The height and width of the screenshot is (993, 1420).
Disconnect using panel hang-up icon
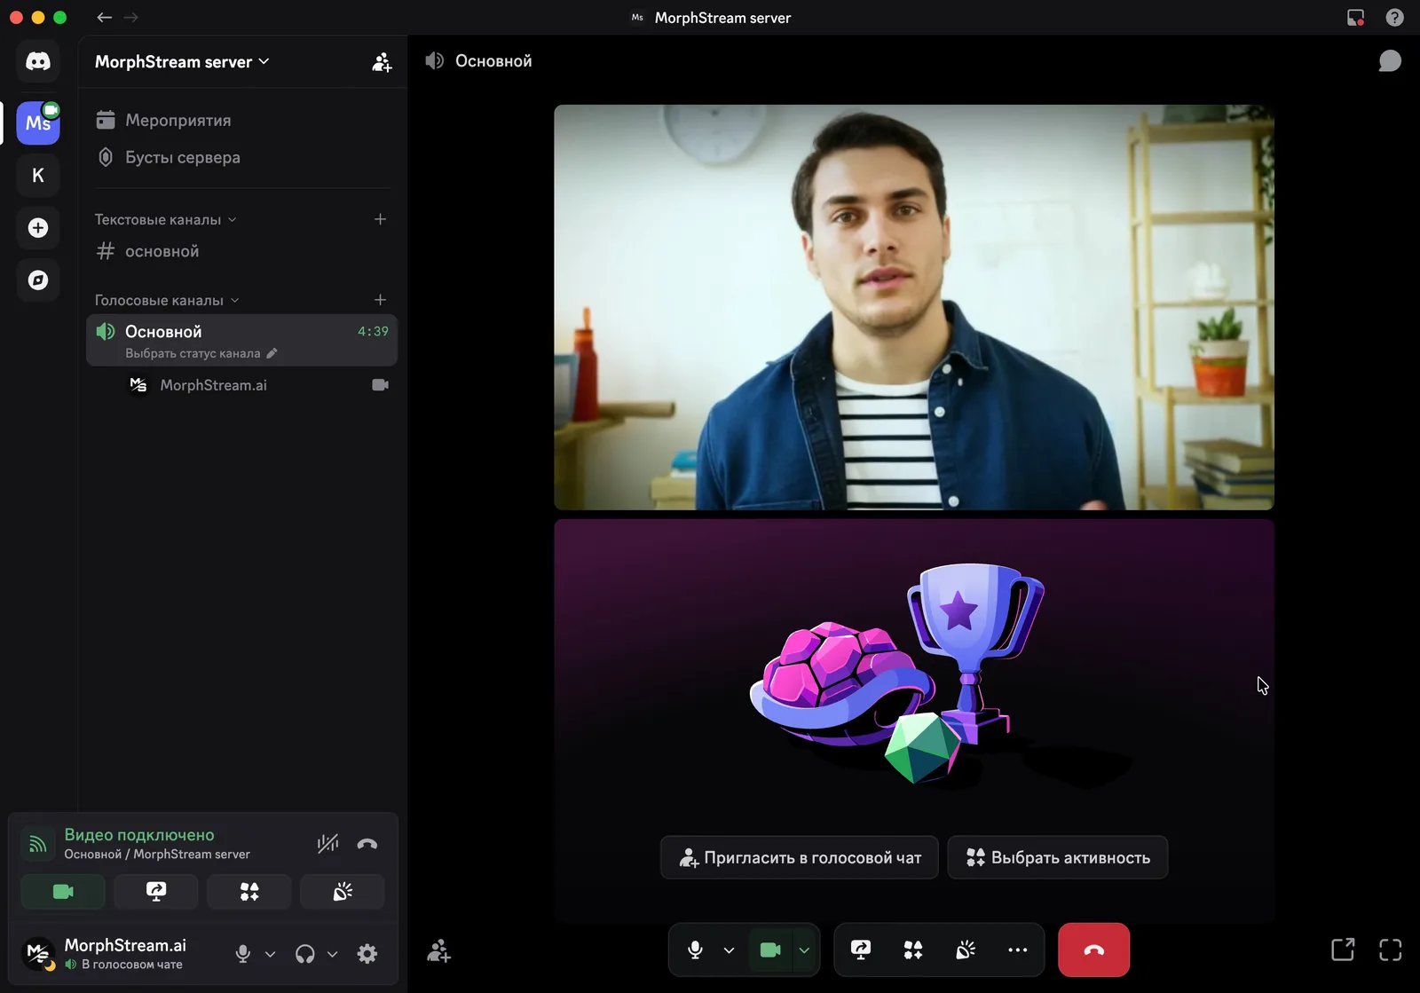pos(367,843)
